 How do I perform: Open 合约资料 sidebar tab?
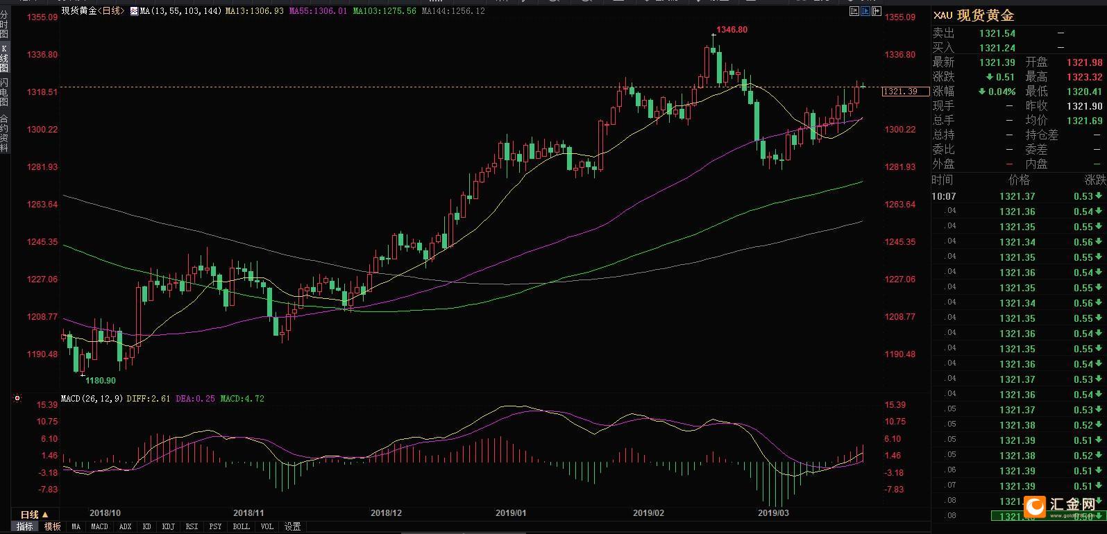pyautogui.click(x=4, y=133)
